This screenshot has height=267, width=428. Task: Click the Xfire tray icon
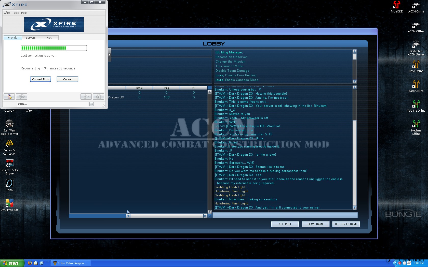pos(409,263)
